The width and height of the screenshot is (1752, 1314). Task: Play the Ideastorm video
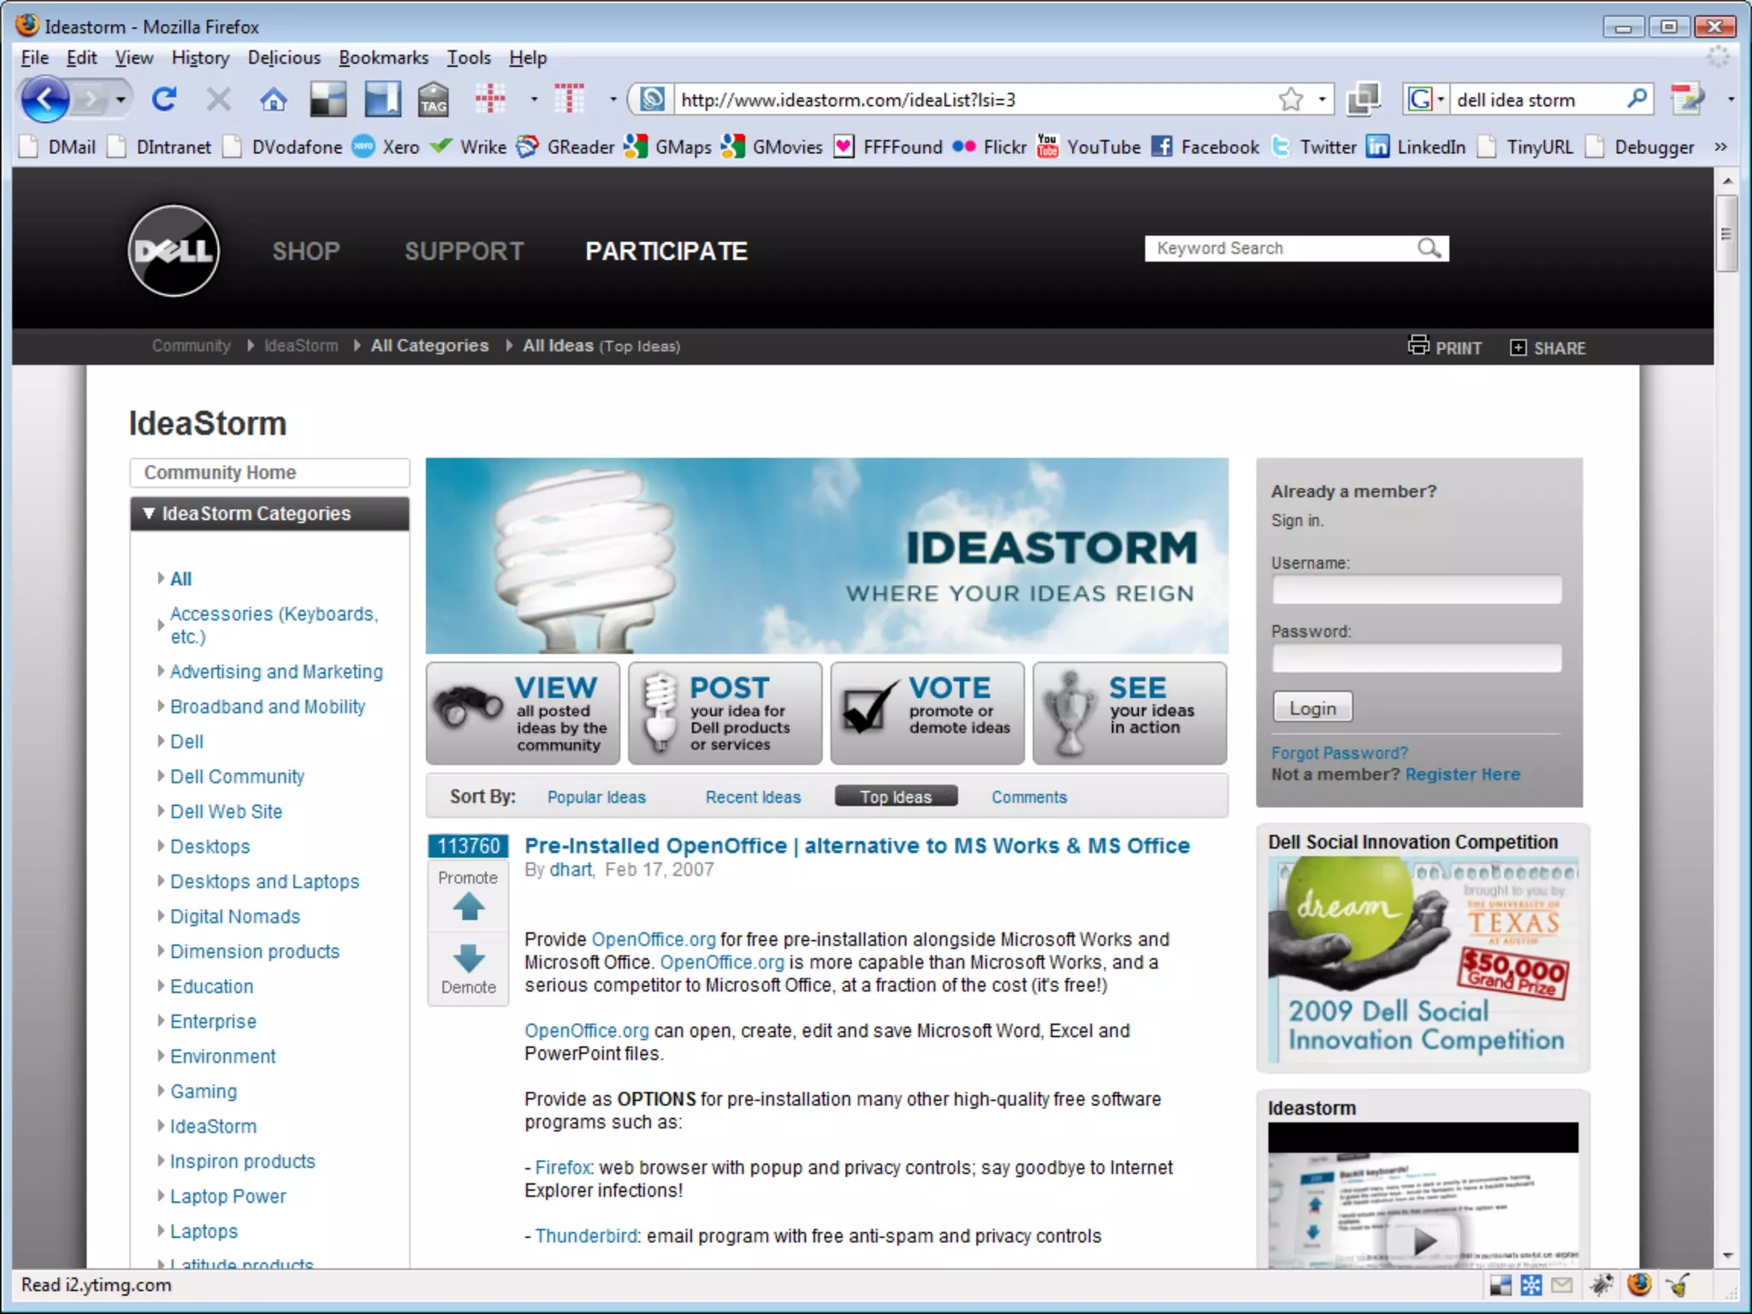coord(1423,1240)
